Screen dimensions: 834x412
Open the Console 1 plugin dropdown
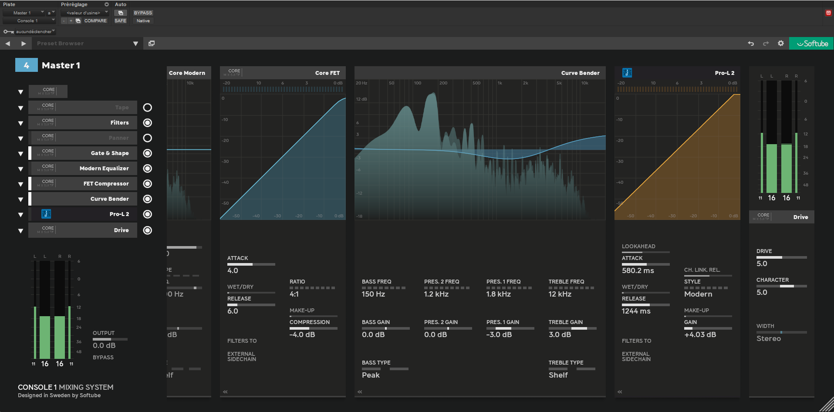pos(29,21)
